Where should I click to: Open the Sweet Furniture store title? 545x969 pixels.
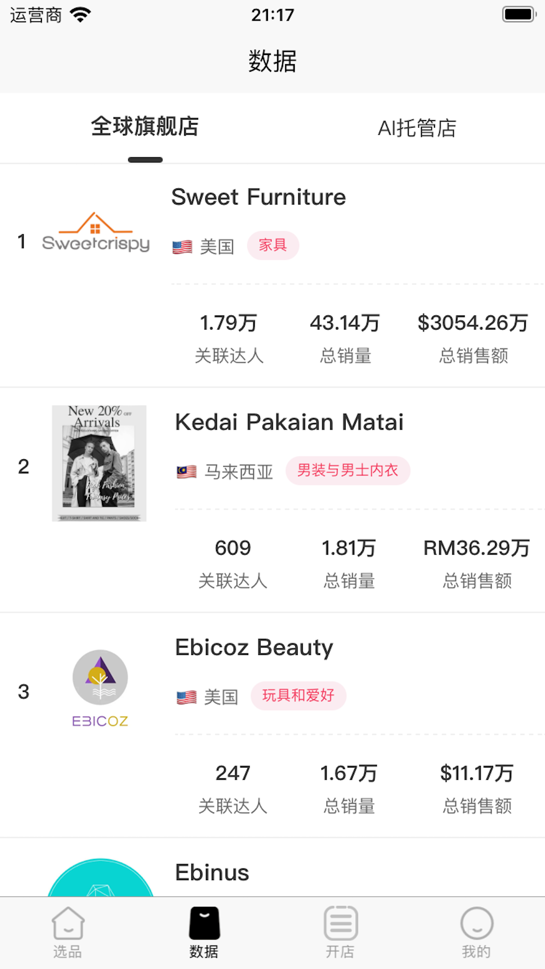[x=258, y=197]
